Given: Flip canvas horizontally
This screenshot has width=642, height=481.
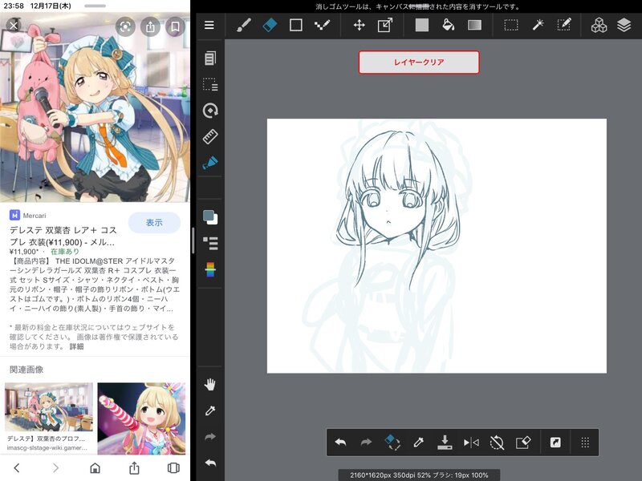Looking at the screenshot, I should pos(471,443).
